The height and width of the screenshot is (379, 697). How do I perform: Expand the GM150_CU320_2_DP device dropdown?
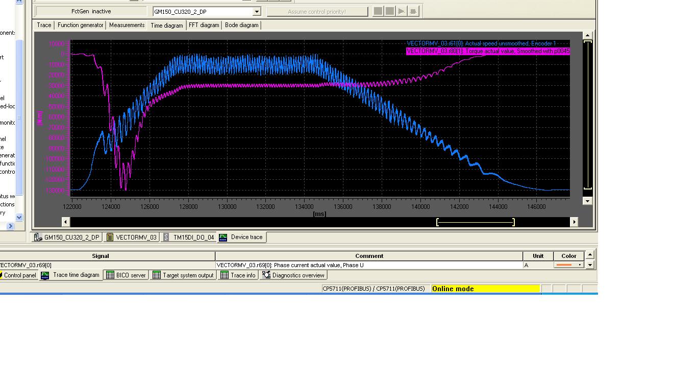(x=257, y=11)
